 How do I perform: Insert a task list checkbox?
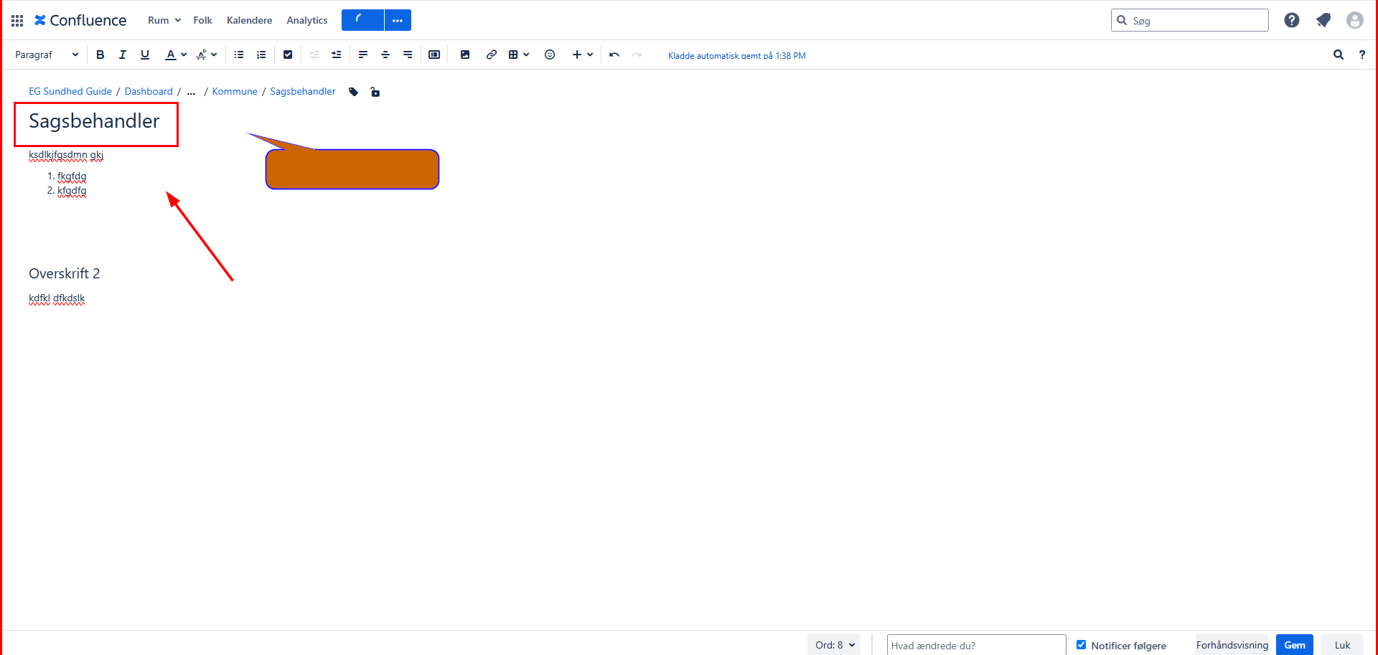(288, 55)
